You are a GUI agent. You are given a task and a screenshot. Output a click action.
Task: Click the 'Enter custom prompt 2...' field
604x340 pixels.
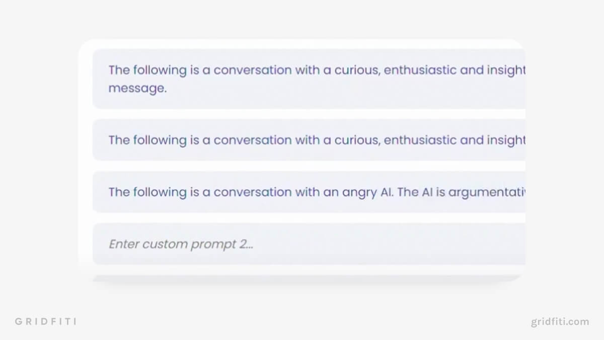pyautogui.click(x=309, y=244)
